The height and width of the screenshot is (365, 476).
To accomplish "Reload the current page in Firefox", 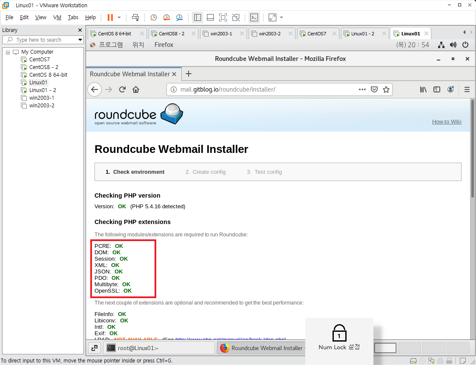I will pos(122,89).
